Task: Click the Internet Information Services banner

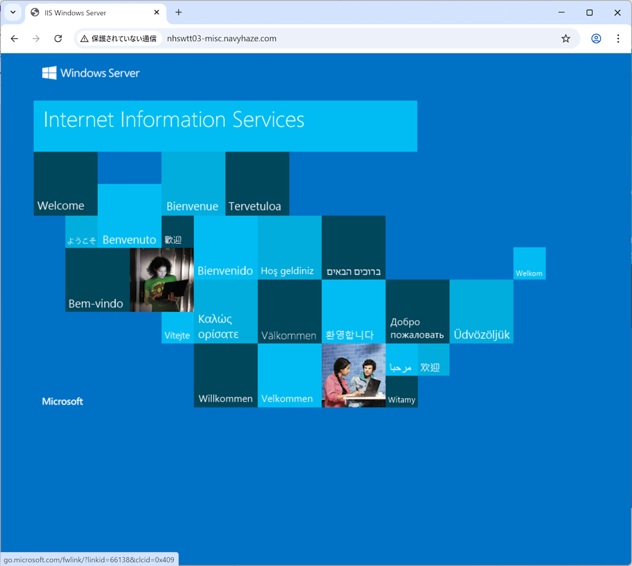Action: 225,126
